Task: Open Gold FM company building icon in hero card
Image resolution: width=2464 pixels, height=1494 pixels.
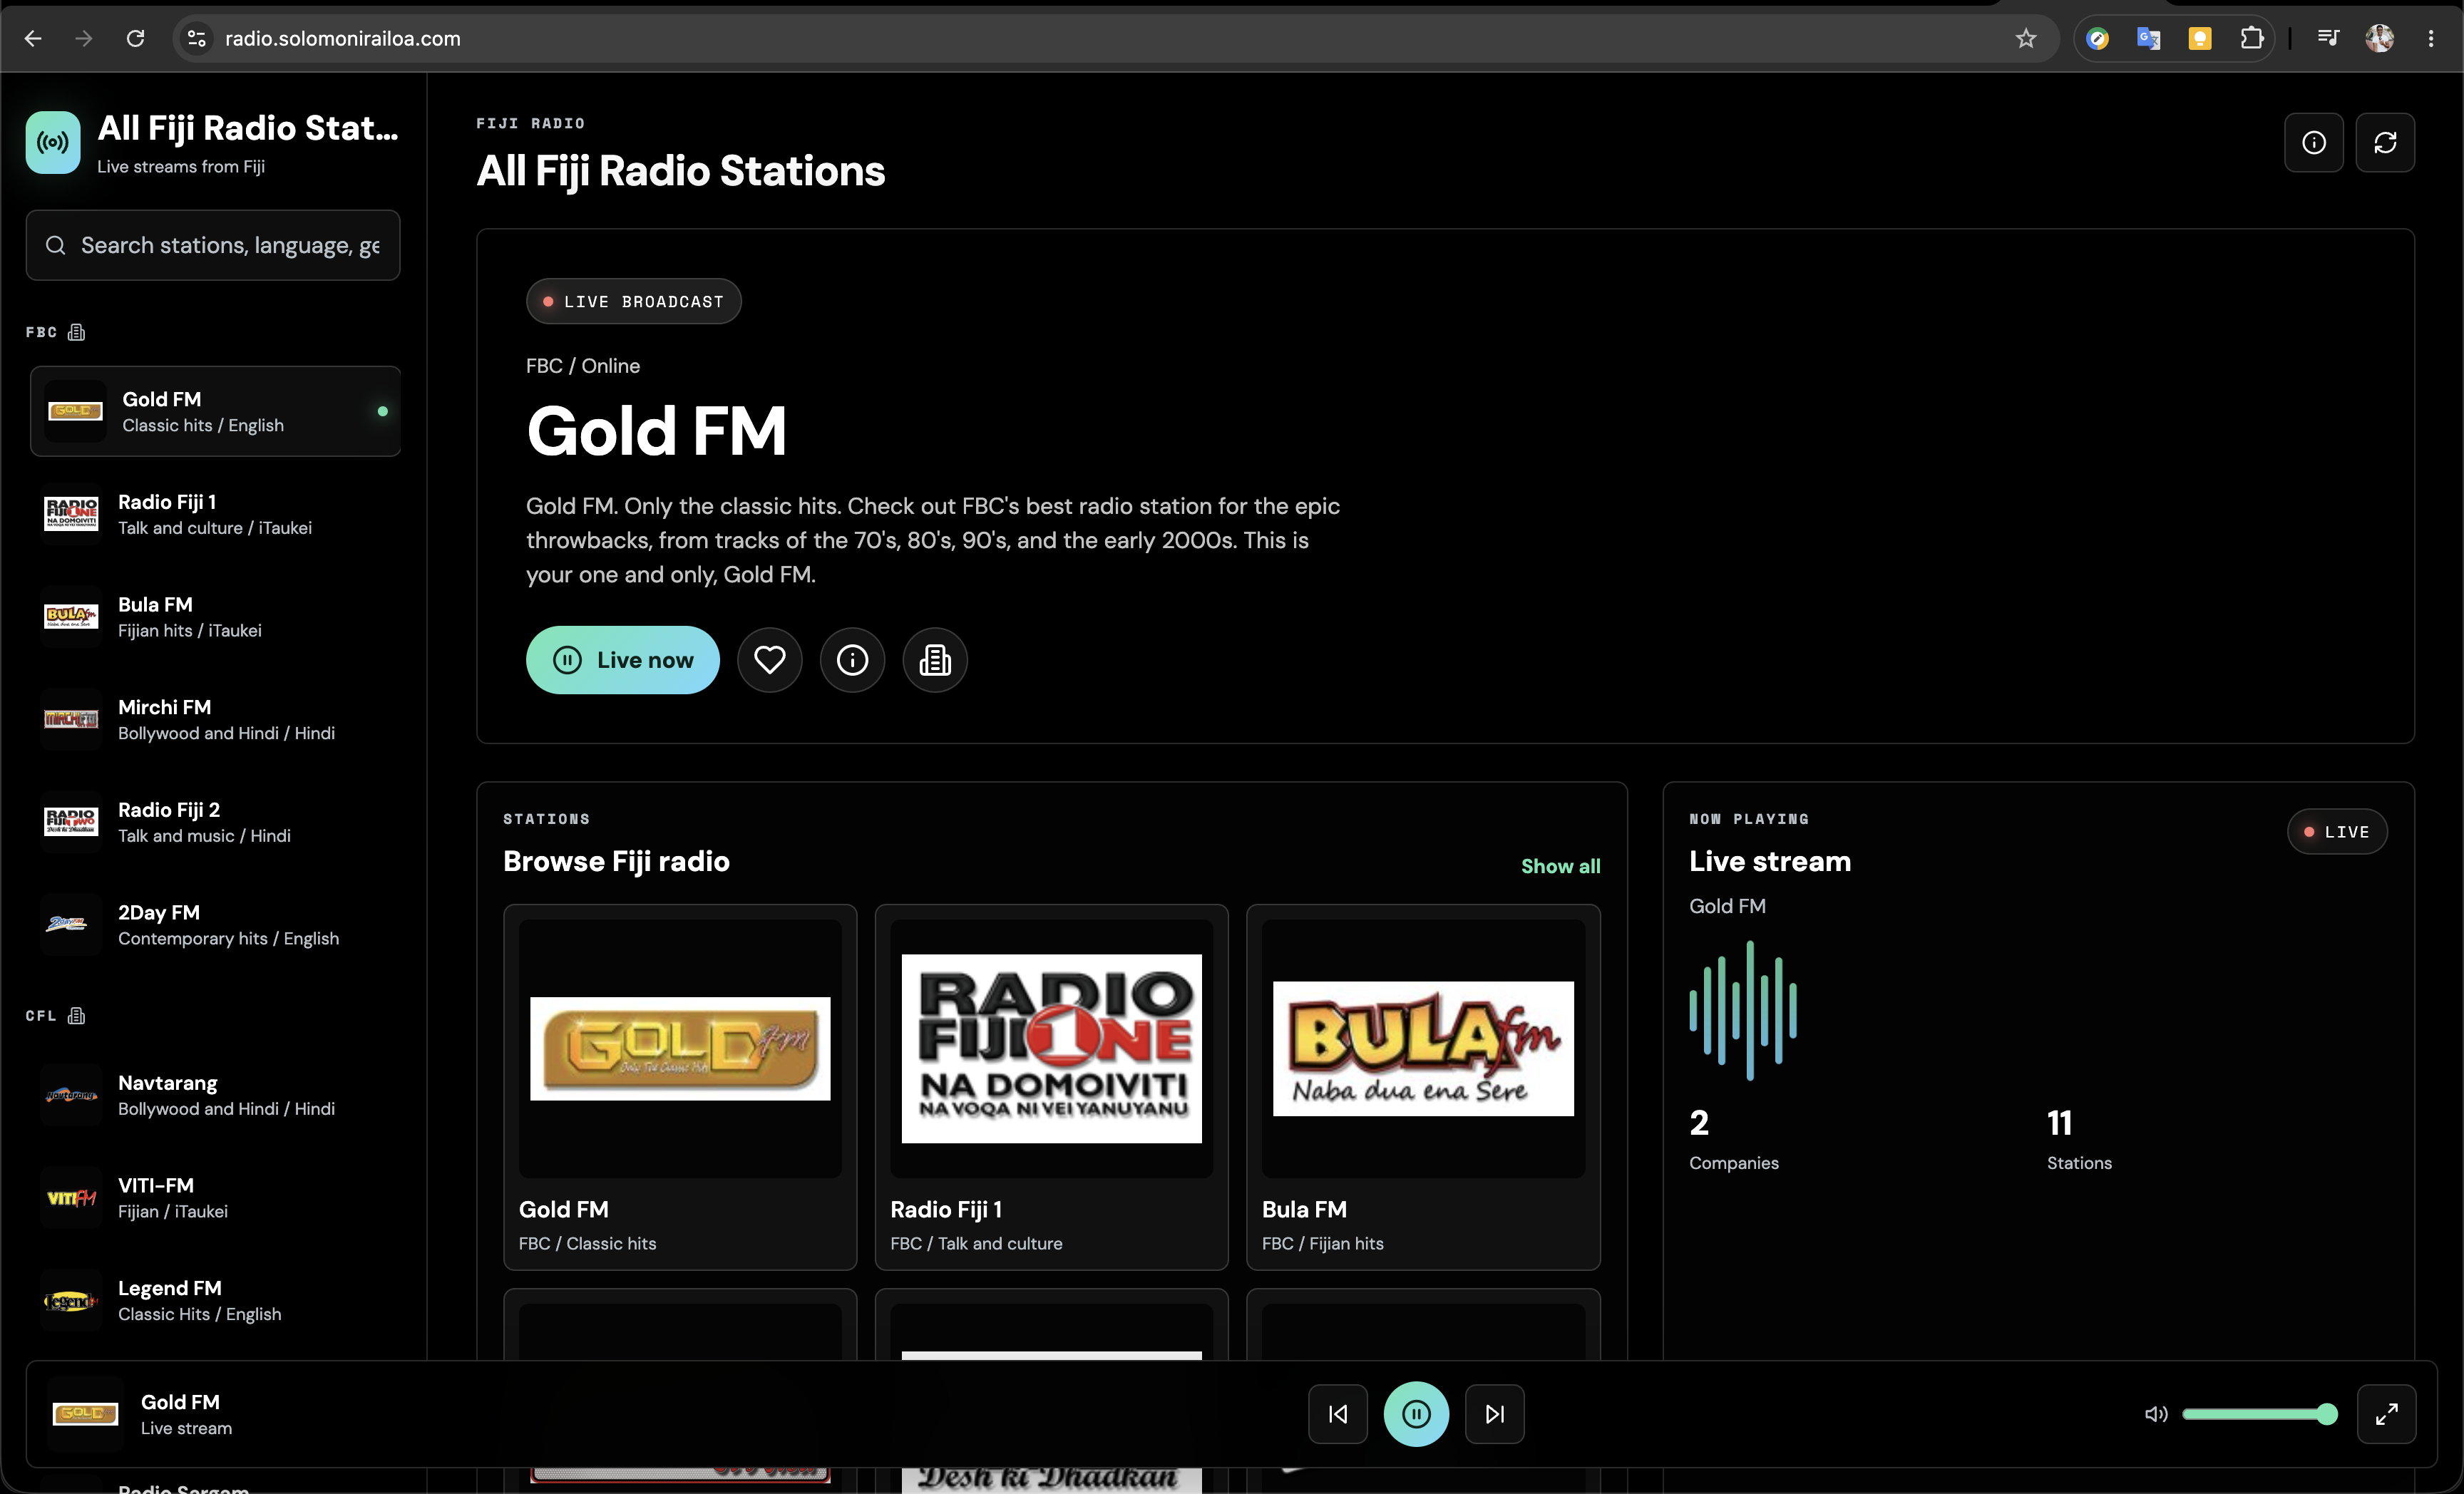Action: click(935, 660)
